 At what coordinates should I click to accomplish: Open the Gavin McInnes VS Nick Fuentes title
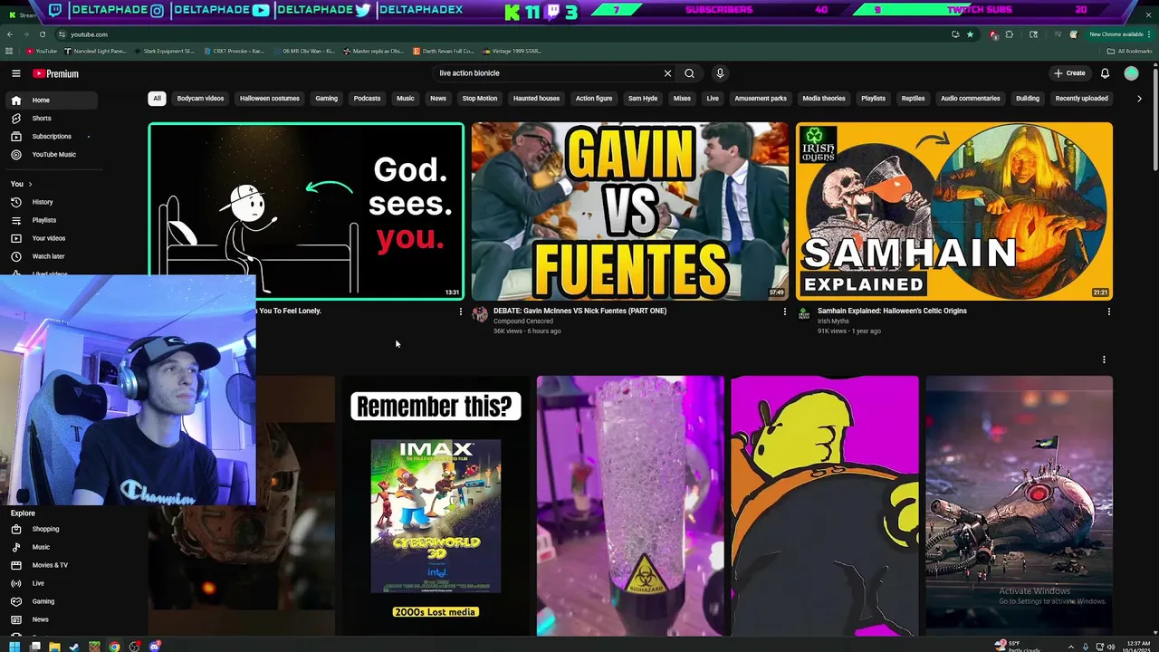click(x=579, y=311)
